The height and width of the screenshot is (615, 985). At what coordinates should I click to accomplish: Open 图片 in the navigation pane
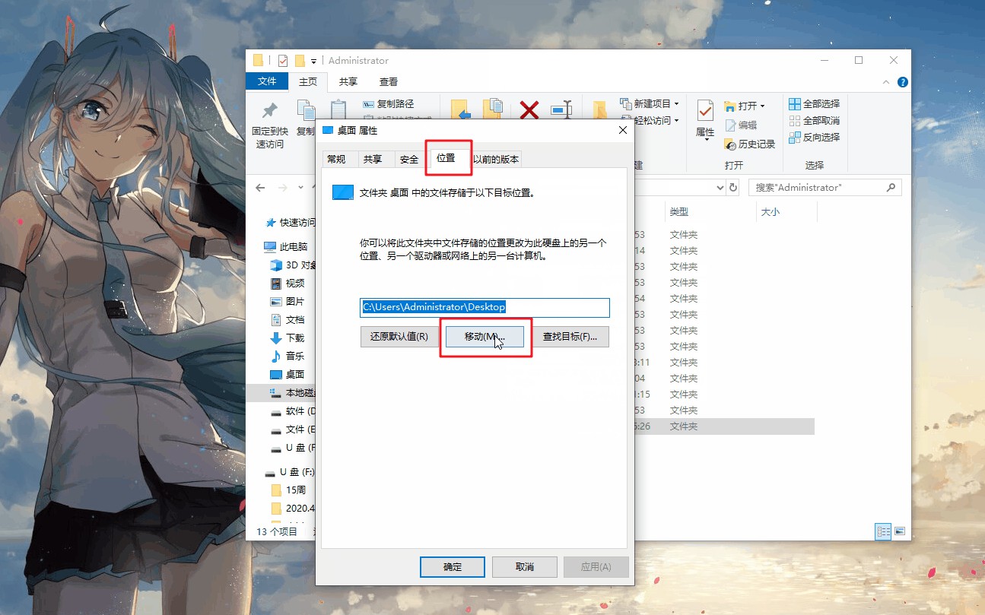point(288,302)
